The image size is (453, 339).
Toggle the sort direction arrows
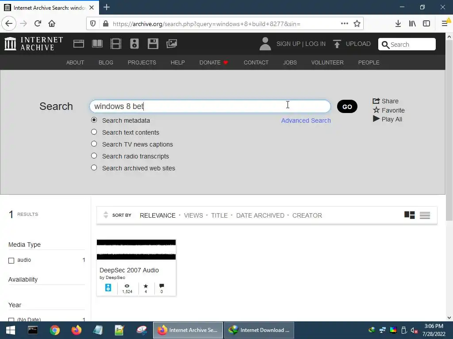(x=106, y=215)
